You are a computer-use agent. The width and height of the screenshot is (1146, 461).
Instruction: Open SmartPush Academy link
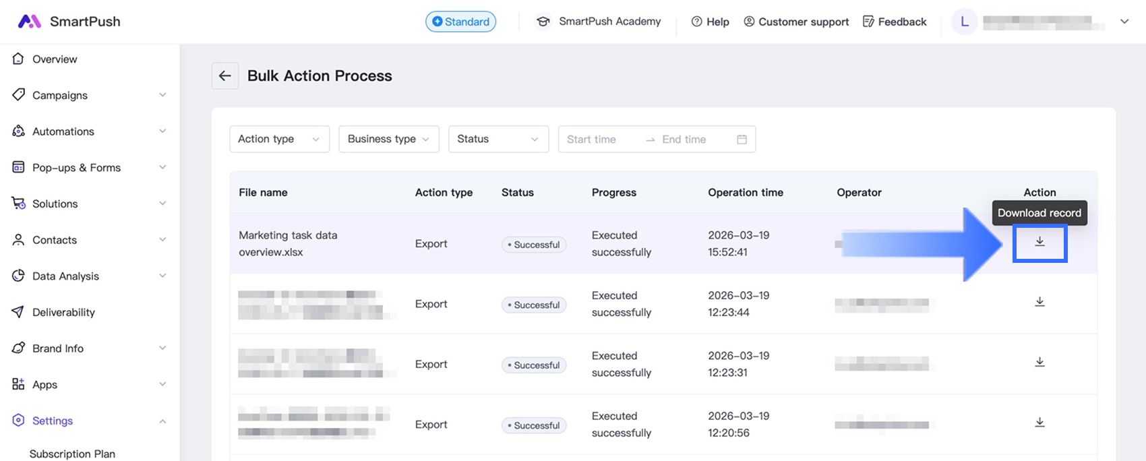click(x=599, y=22)
